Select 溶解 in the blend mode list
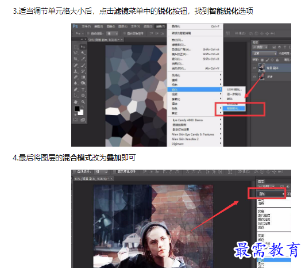Image resolution: width=305 pixels, height=268 pixels. point(261,203)
